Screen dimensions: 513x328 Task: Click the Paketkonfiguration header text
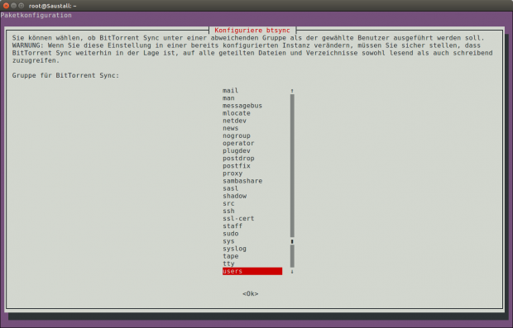[x=36, y=16]
